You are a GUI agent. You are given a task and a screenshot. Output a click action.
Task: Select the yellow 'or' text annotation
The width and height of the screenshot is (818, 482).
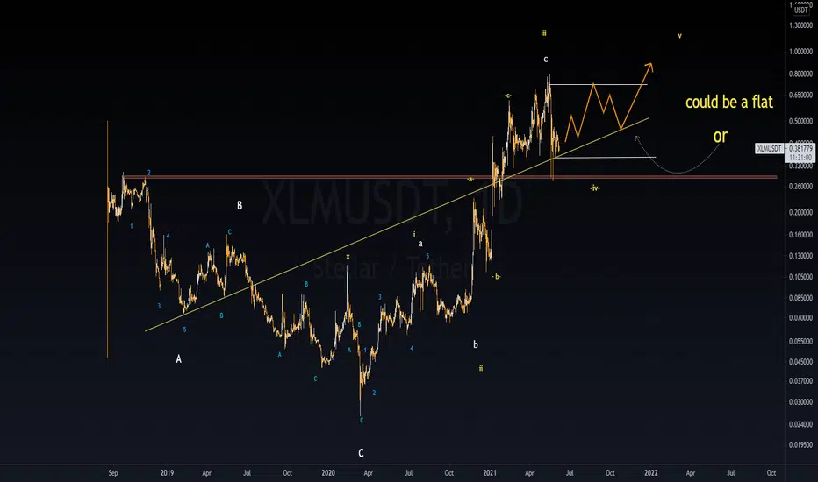[x=720, y=137]
